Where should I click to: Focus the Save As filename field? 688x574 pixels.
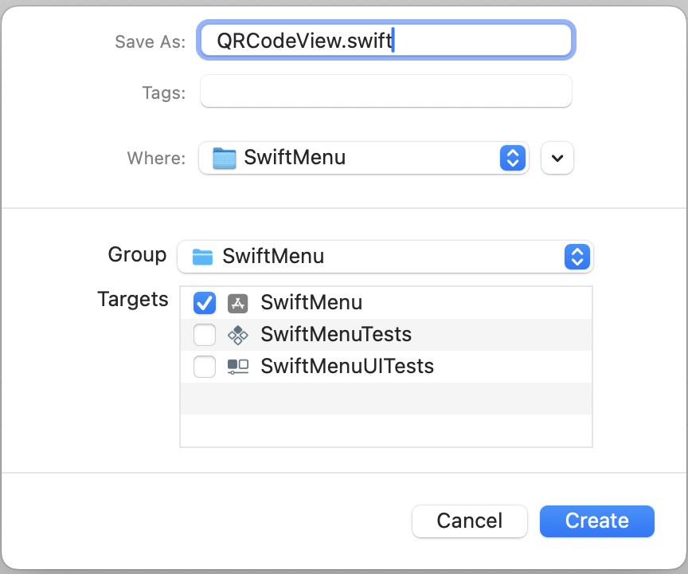pos(385,41)
